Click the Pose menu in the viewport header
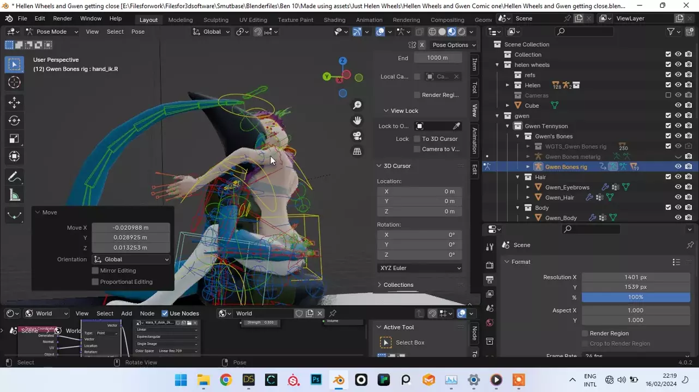 pos(138,32)
